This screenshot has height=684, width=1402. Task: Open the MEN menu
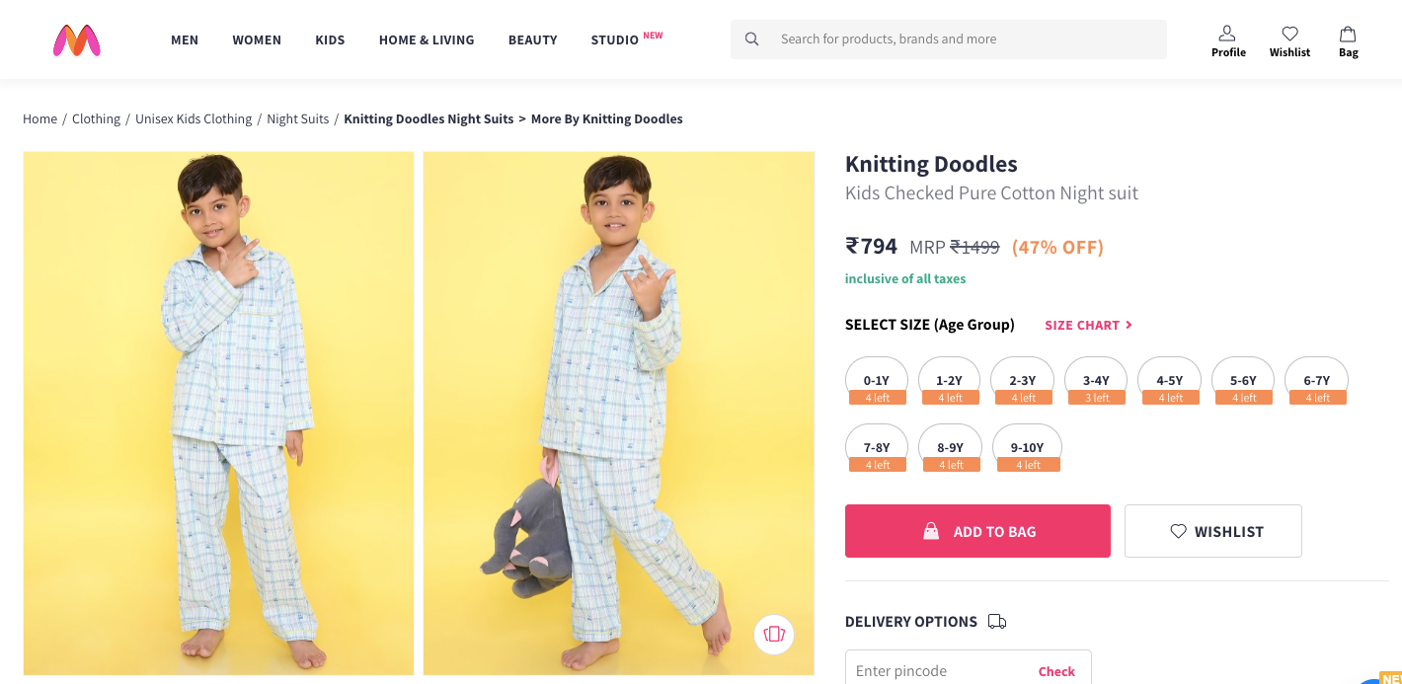(x=185, y=40)
